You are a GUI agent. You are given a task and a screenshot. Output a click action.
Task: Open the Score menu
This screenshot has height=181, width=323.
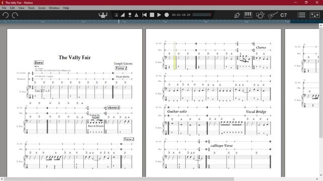(x=41, y=8)
